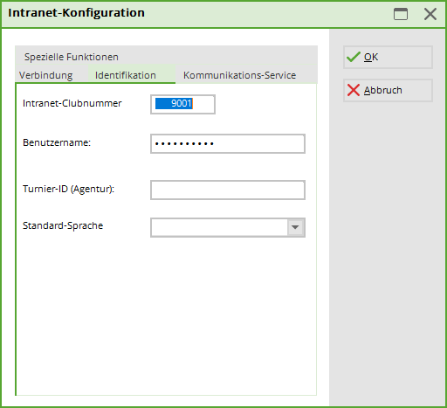Image resolution: width=447 pixels, height=408 pixels.
Task: Cancel using the Abbruch button
Action: pos(388,90)
